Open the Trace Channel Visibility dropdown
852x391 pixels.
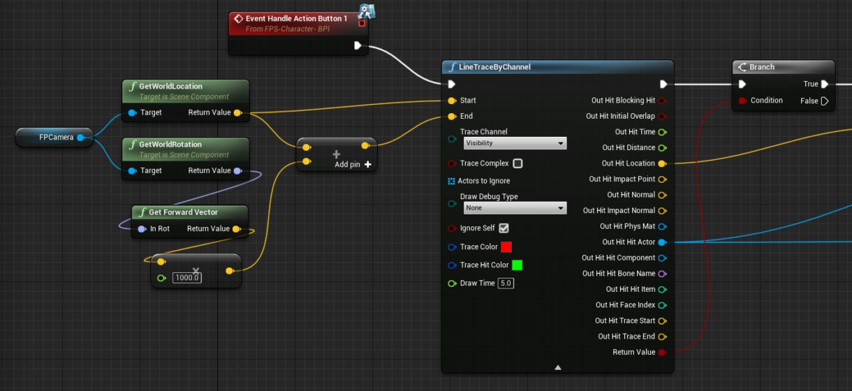515,143
